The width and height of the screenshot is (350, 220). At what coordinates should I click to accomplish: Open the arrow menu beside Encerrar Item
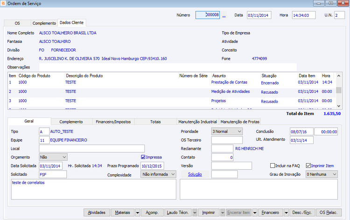click(255, 213)
